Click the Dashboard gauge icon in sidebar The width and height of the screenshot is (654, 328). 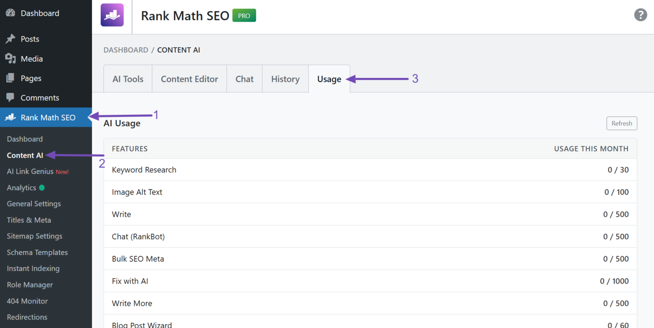(10, 13)
